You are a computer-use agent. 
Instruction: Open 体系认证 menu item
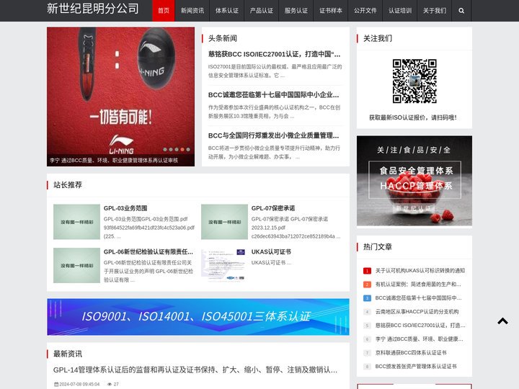point(227,11)
